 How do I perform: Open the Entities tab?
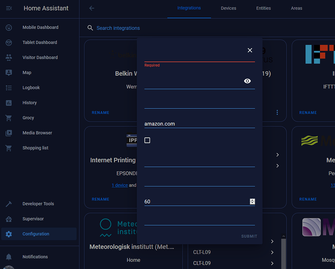[x=264, y=8]
